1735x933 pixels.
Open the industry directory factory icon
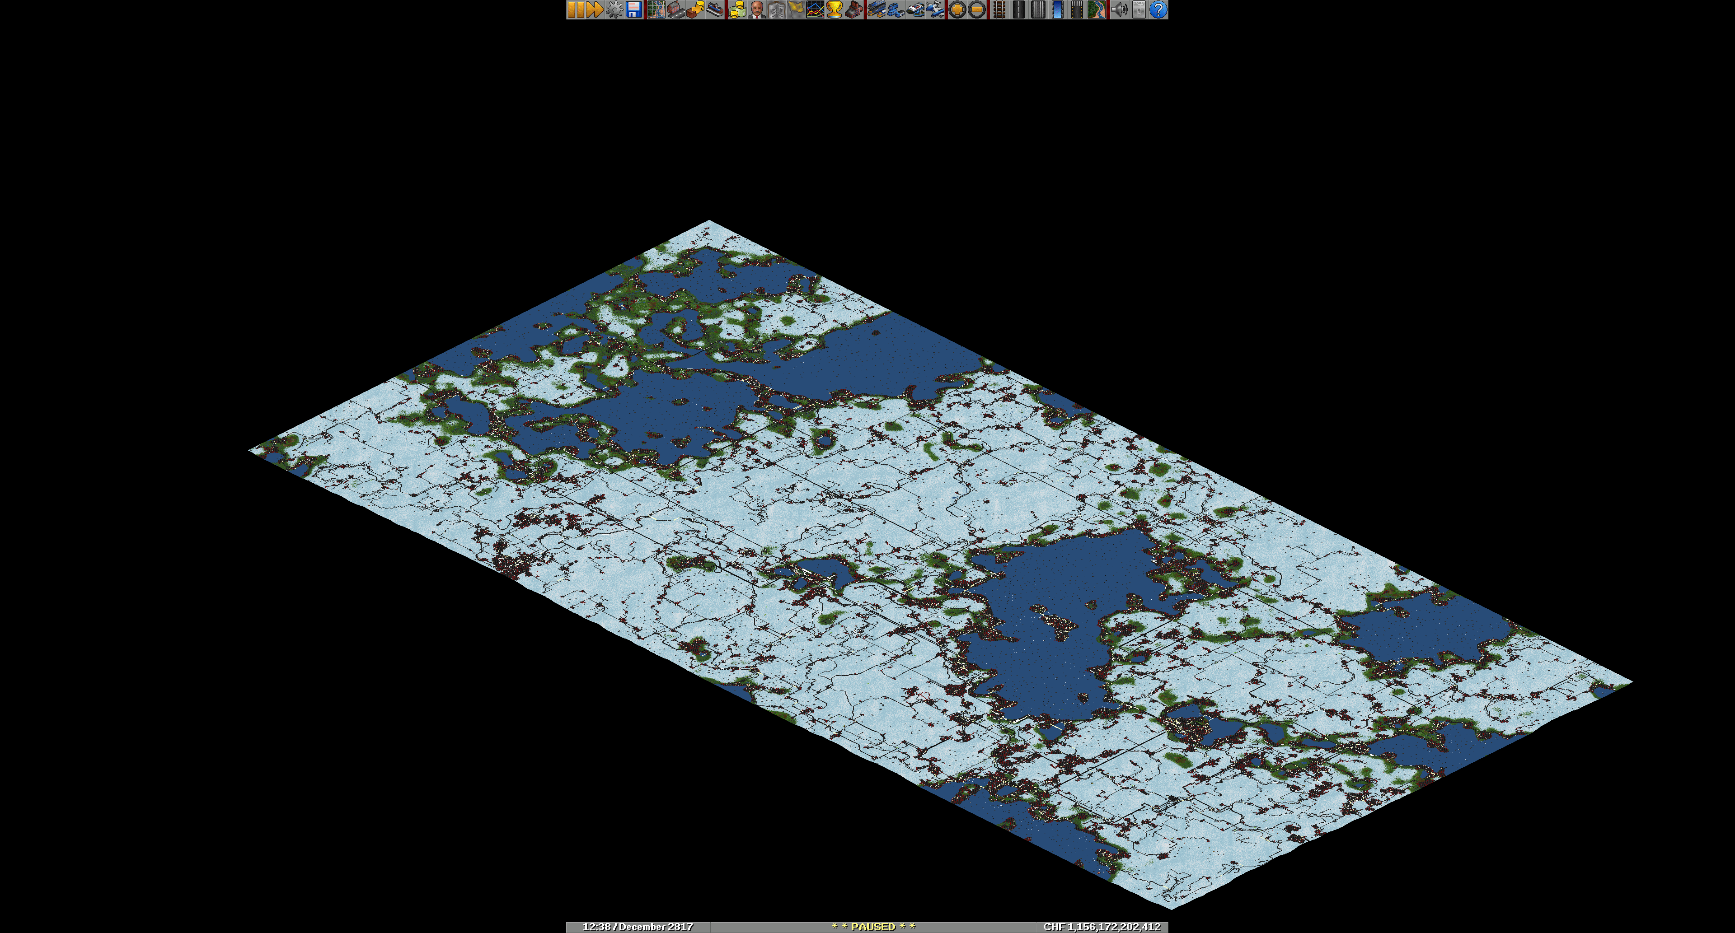click(x=855, y=9)
